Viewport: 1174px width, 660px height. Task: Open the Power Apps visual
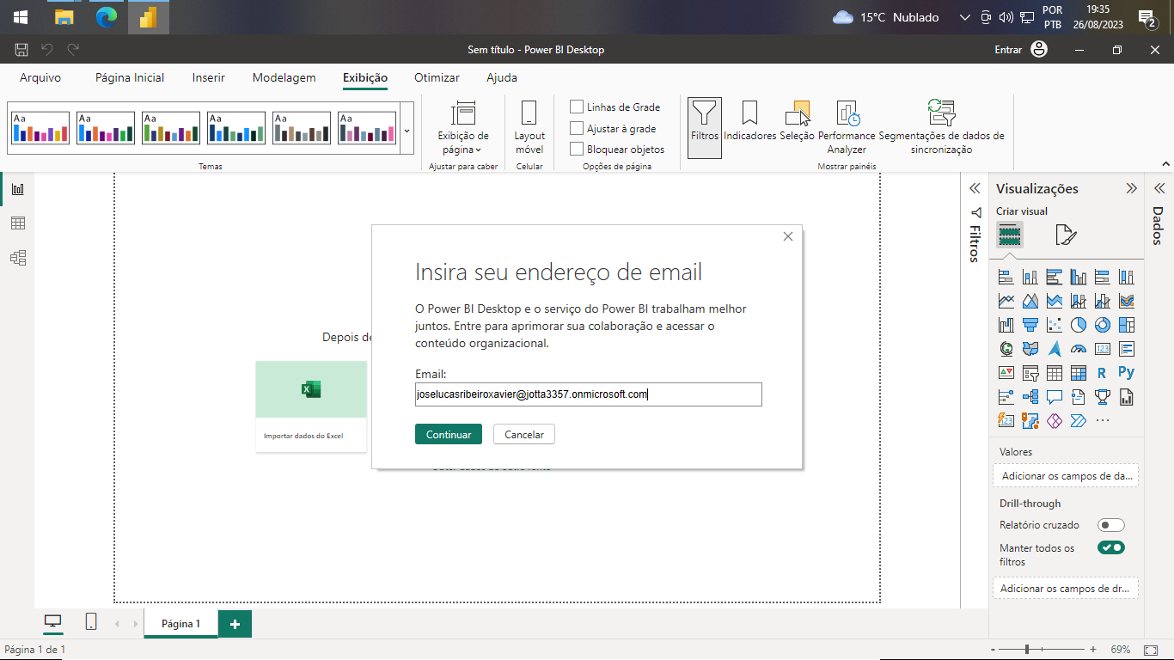click(x=1054, y=421)
